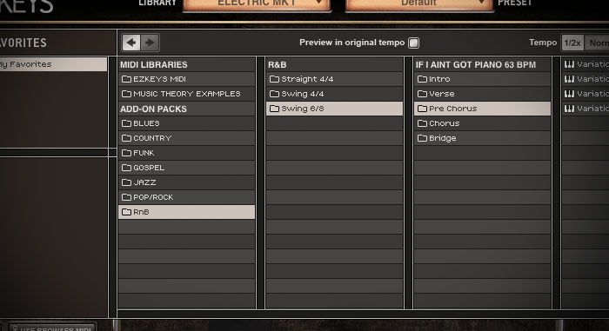
Task: Select the Swing 6/8 folder
Action: (334, 109)
